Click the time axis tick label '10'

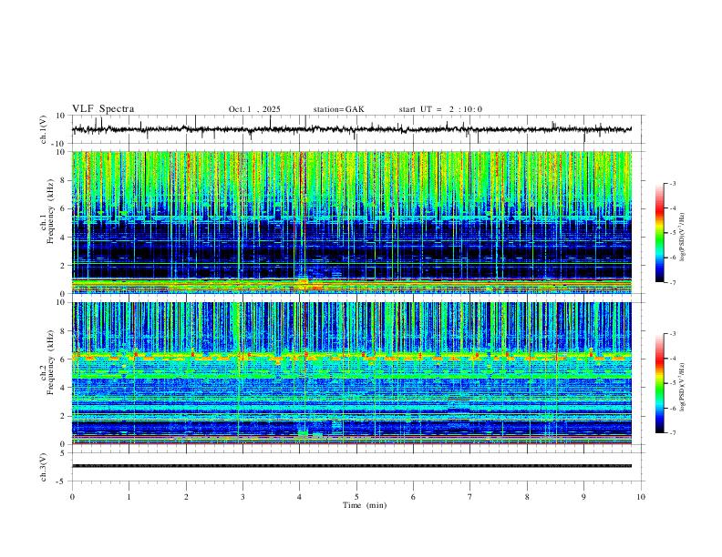coord(641,497)
